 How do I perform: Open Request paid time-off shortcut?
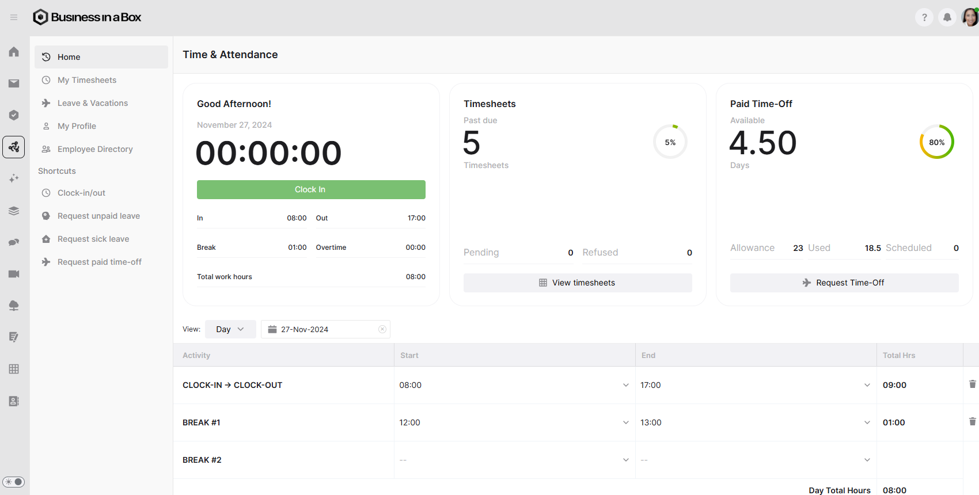pyautogui.click(x=101, y=262)
